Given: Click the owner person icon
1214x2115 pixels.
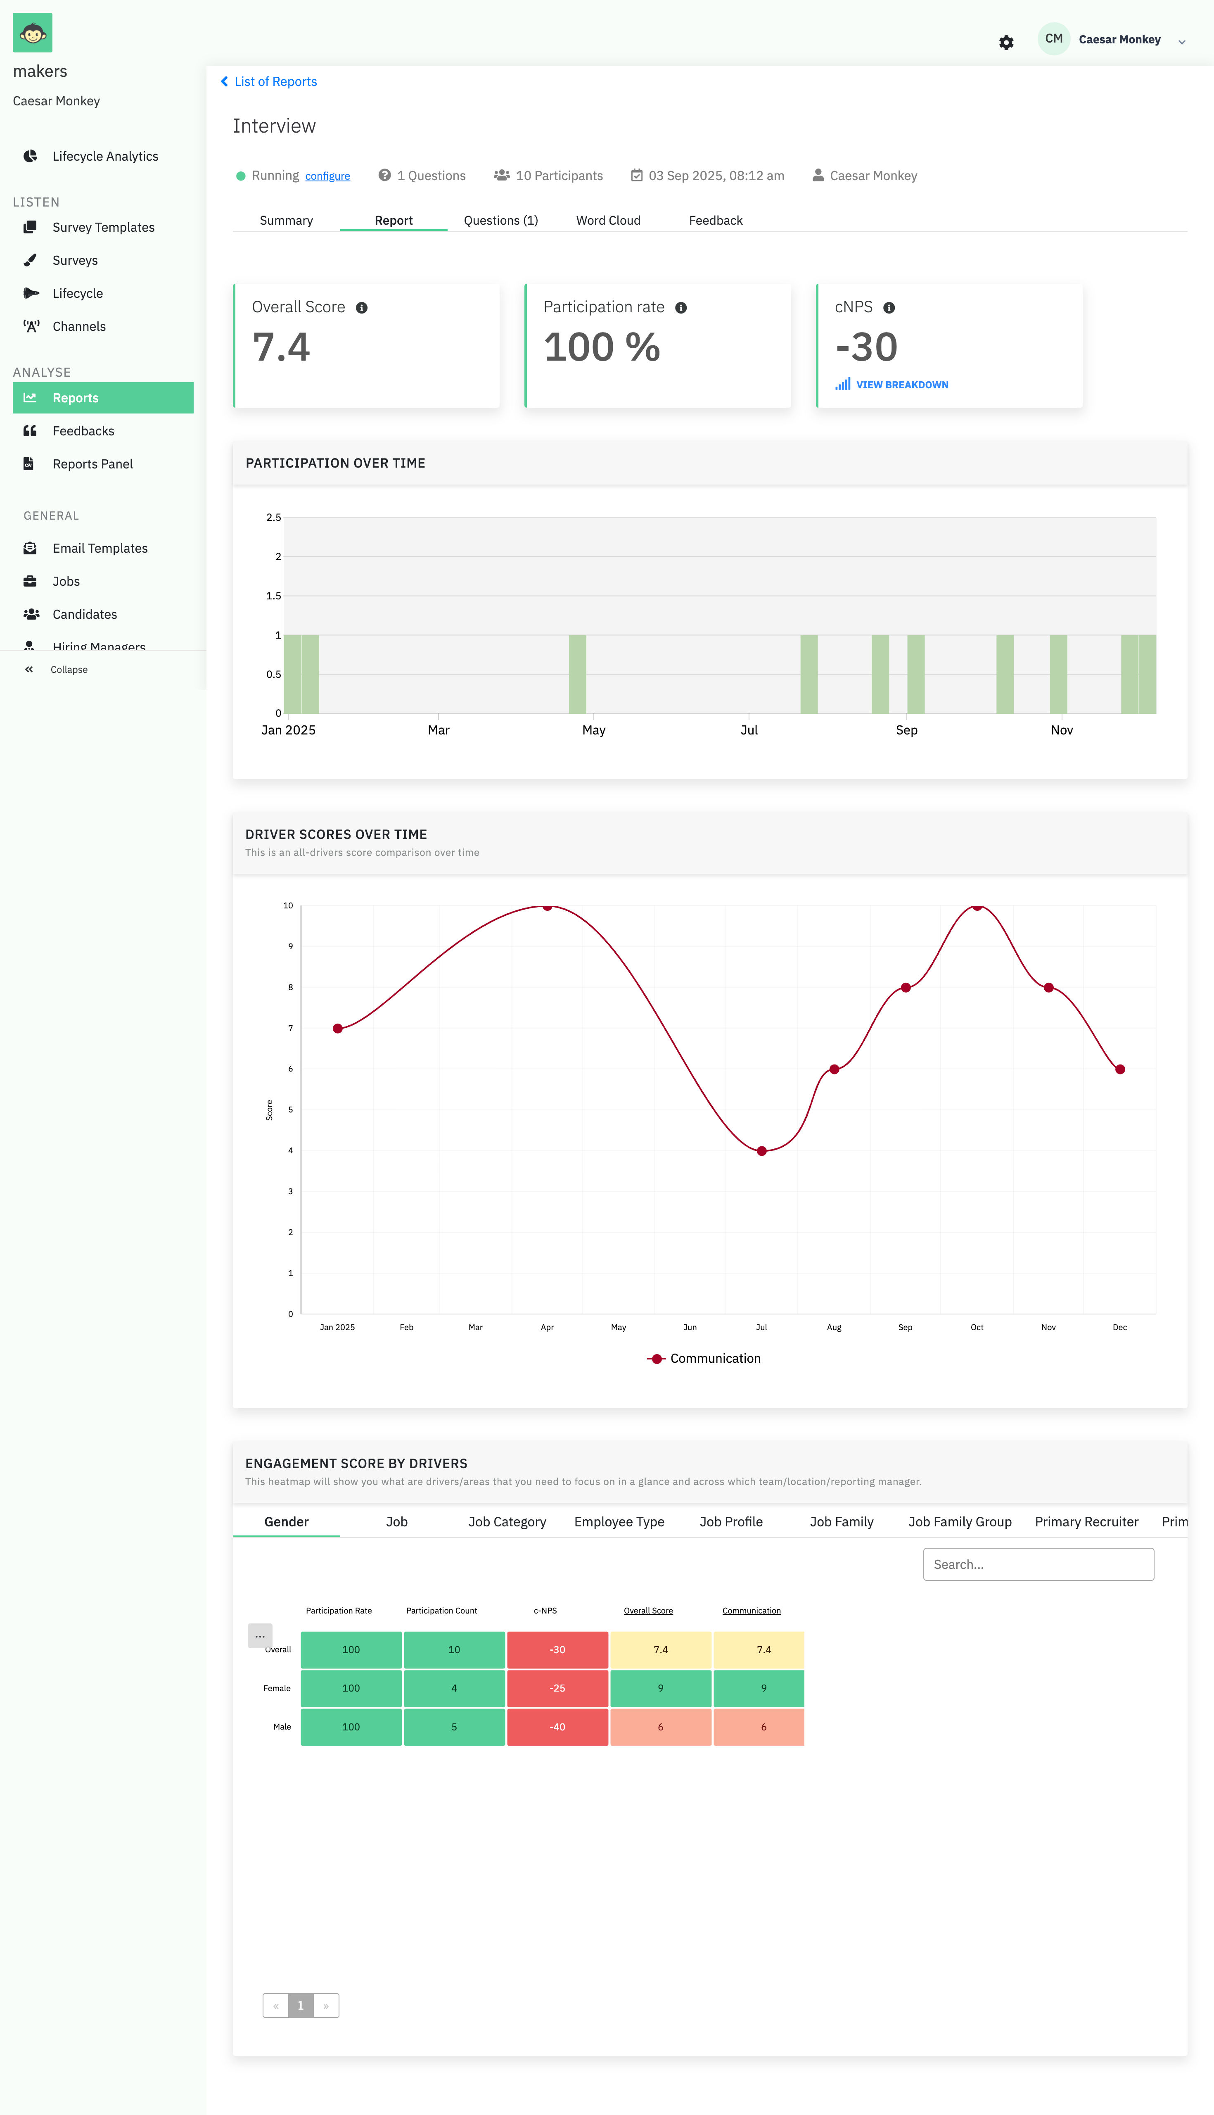Looking at the screenshot, I should (819, 175).
